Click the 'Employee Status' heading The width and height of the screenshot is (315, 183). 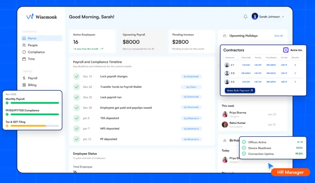tap(85, 154)
